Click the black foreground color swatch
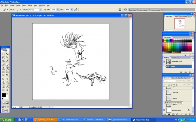The width and height of the screenshot is (196, 122). coord(4,95)
